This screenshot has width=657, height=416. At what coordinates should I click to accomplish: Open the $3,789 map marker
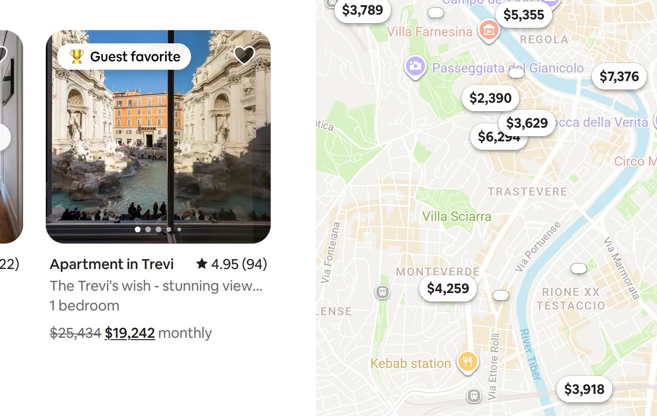click(362, 10)
